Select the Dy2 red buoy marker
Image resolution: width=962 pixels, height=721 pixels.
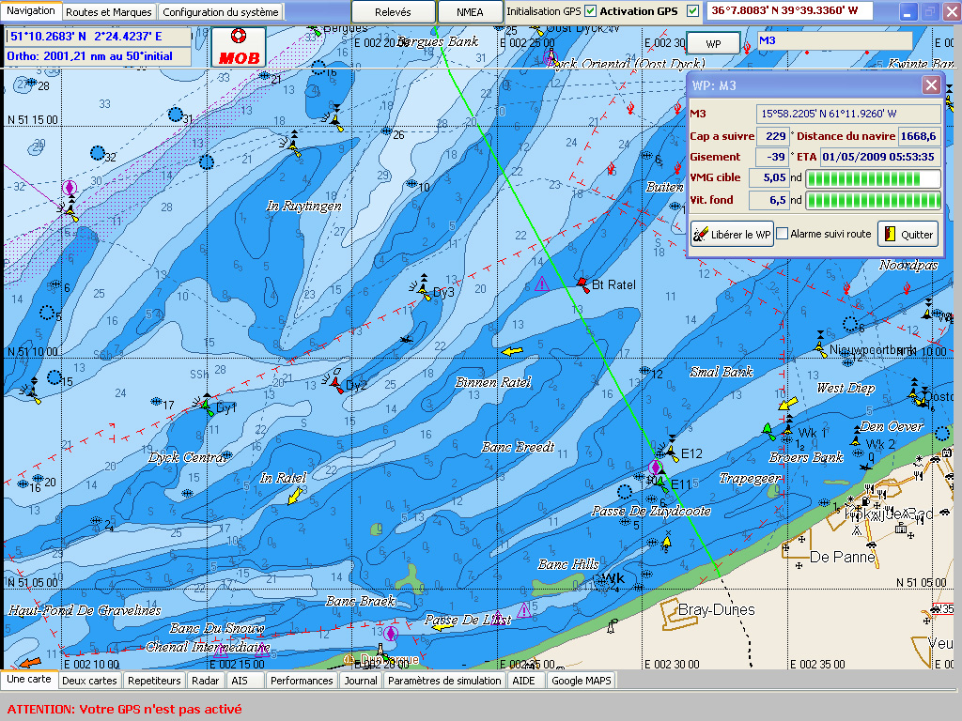click(335, 381)
